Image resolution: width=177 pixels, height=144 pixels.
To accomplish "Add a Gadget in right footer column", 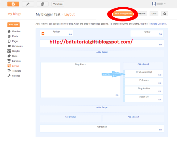I will (x=133, y=117).
